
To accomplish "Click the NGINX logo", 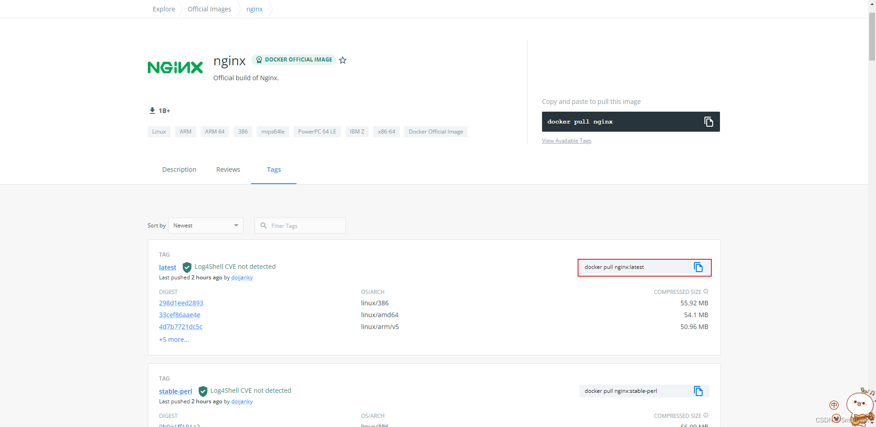I will 175,67.
